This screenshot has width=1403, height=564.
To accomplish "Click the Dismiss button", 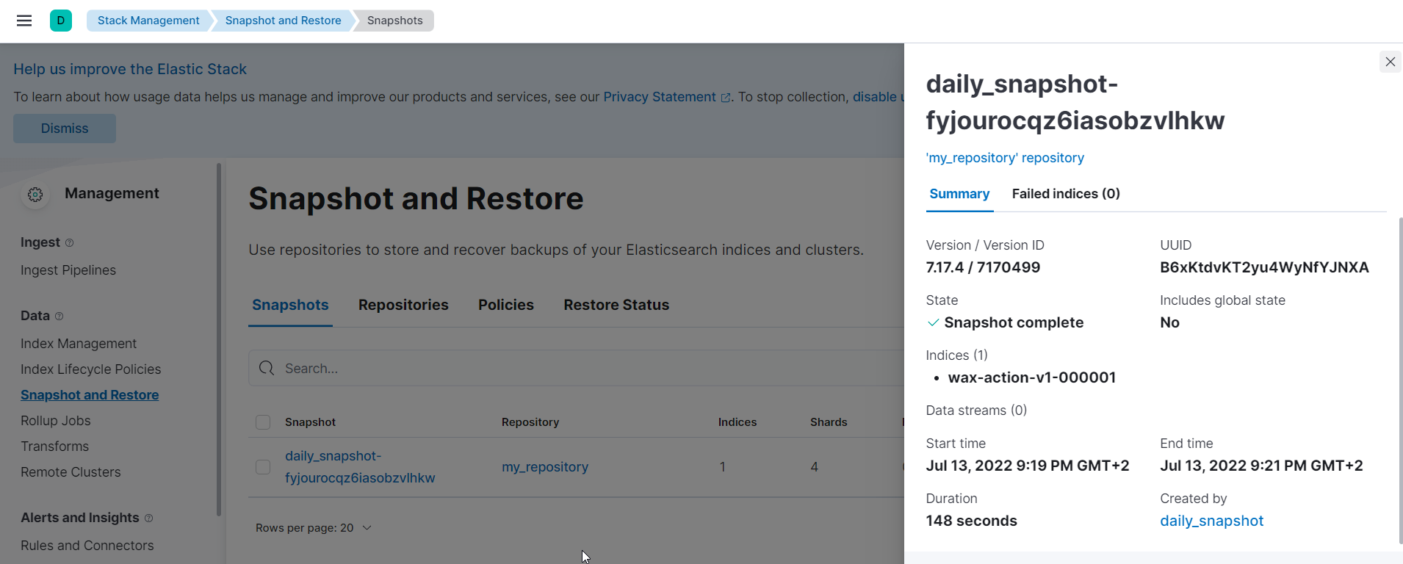I will (x=65, y=129).
